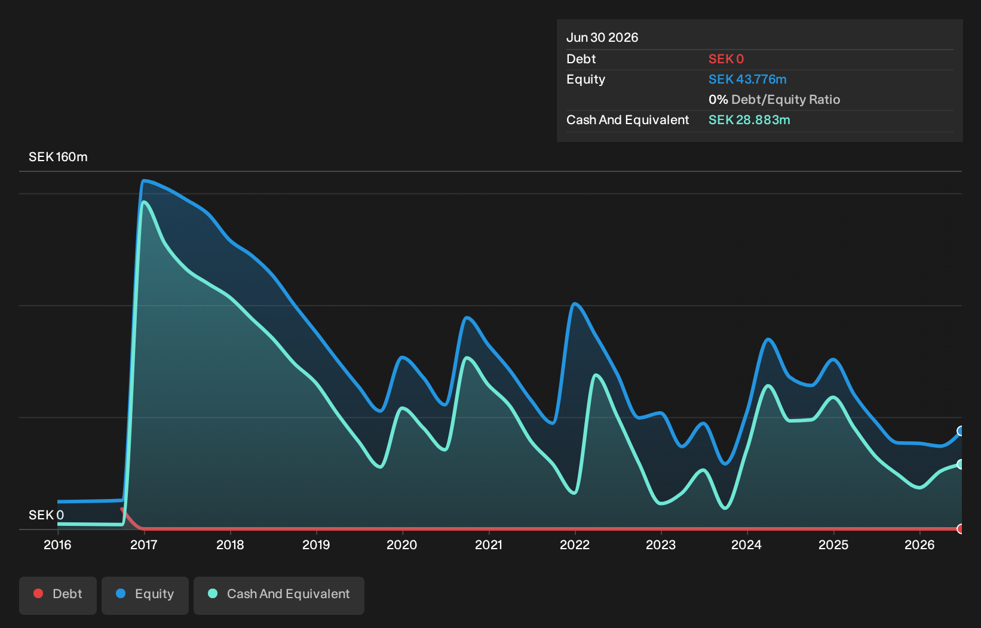Toggle the Debt legend button

pos(58,595)
